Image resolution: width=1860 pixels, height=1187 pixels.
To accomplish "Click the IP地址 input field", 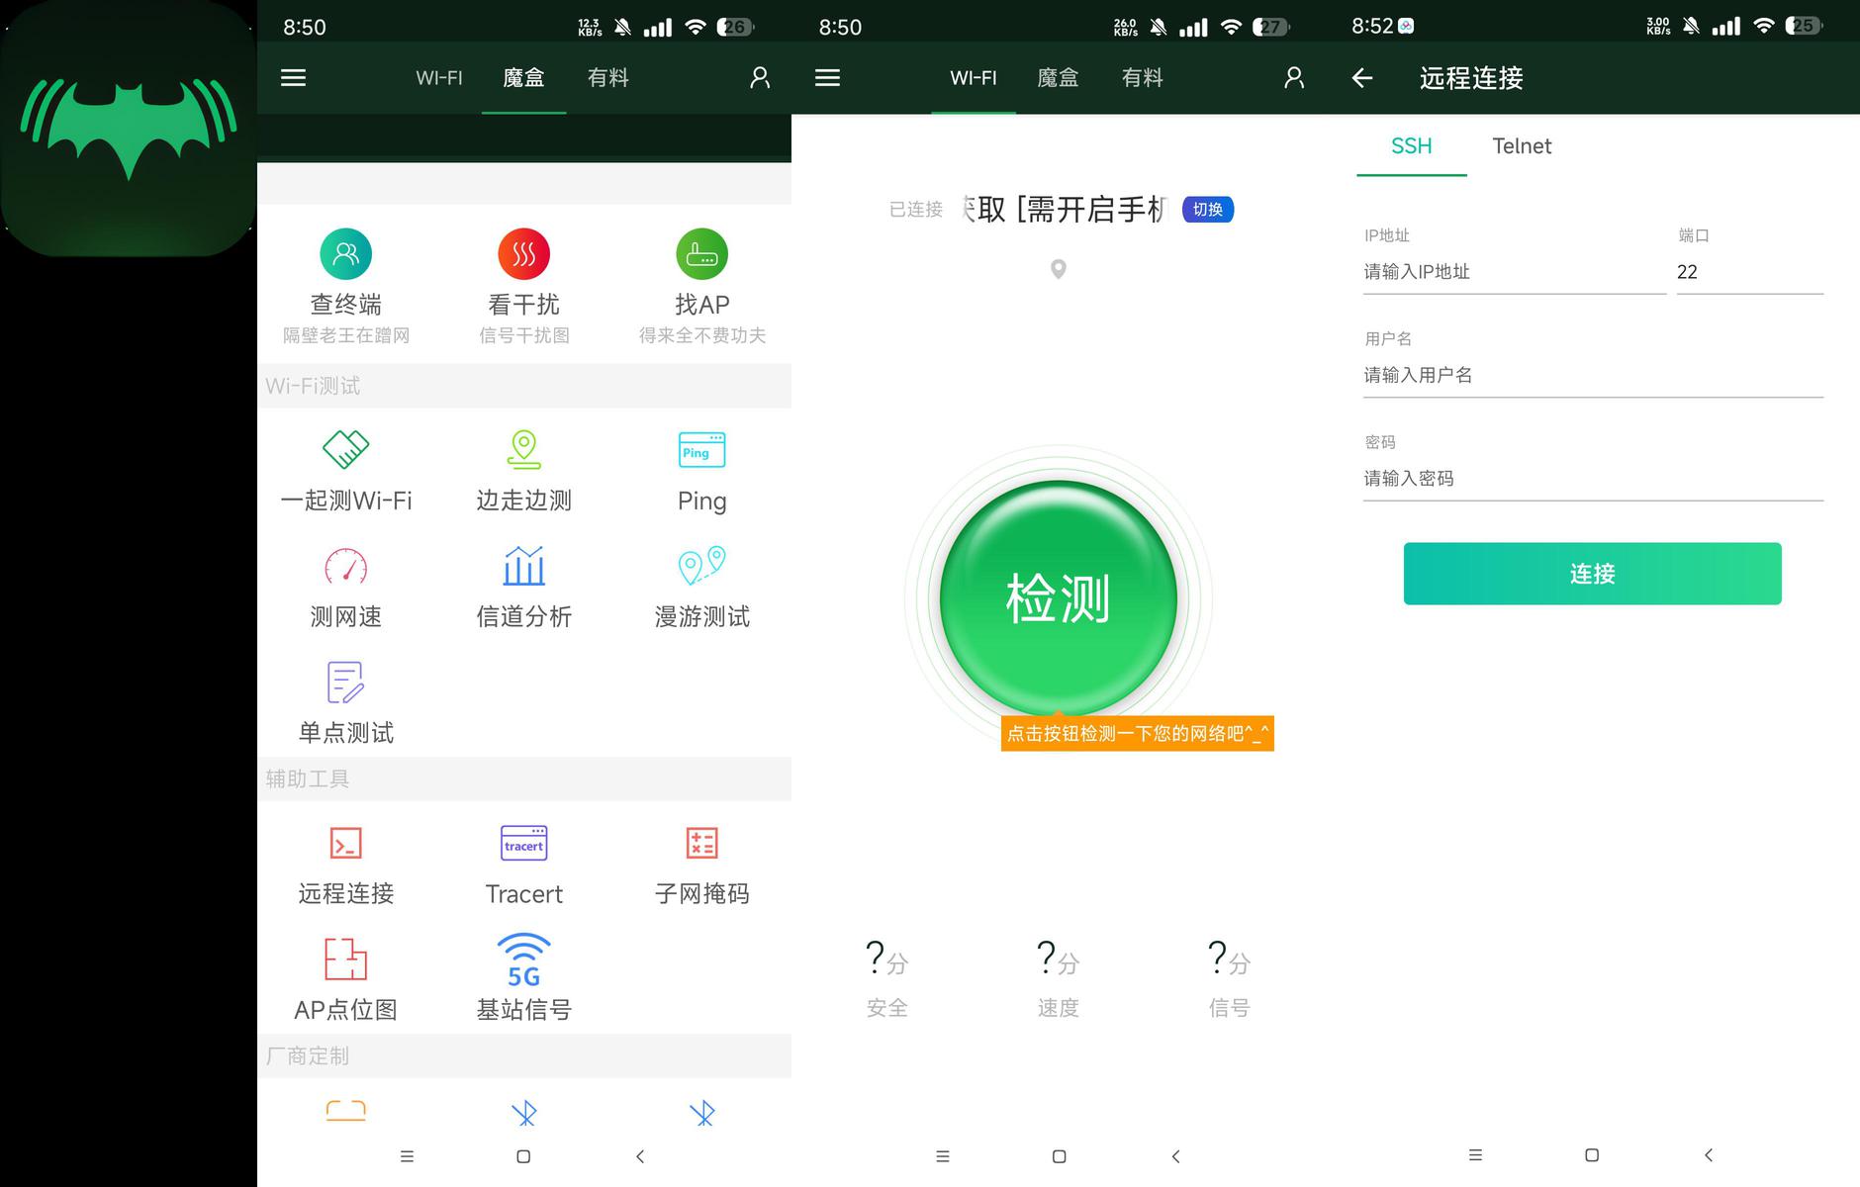I will click(1512, 272).
